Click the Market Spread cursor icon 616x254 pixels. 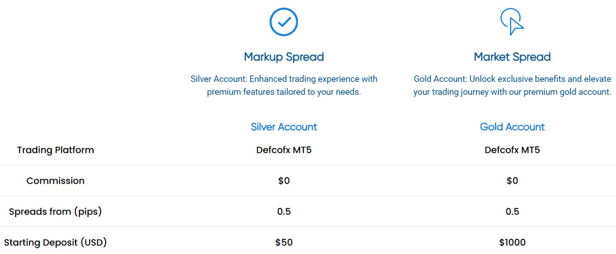[512, 21]
